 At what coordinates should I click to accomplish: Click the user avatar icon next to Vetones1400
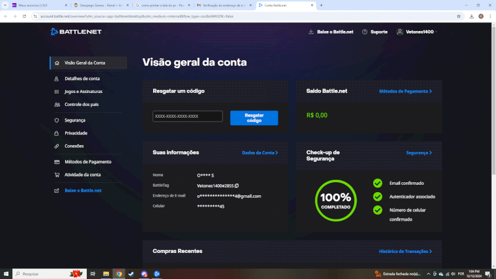(x=400, y=32)
